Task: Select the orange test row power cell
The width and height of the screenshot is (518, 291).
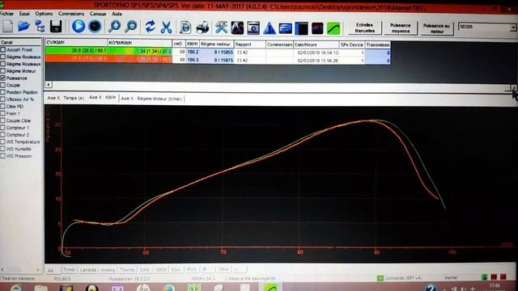Action: (76, 59)
